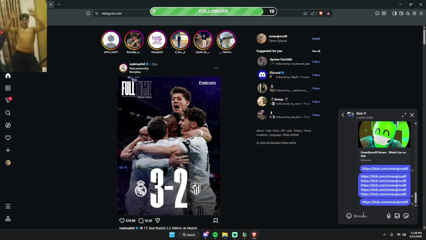Open the Privacy footer link
The height and width of the screenshot is (240, 426).
pos(298,131)
